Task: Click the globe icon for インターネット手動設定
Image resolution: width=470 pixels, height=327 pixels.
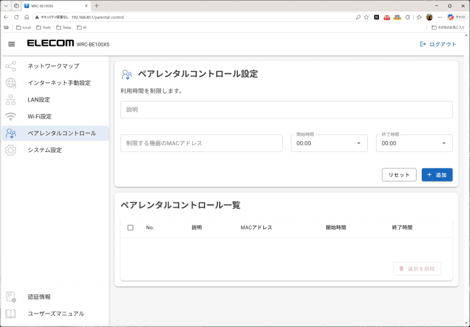Action: point(11,83)
